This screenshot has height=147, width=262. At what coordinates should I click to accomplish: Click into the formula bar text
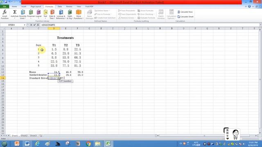click(x=48, y=25)
